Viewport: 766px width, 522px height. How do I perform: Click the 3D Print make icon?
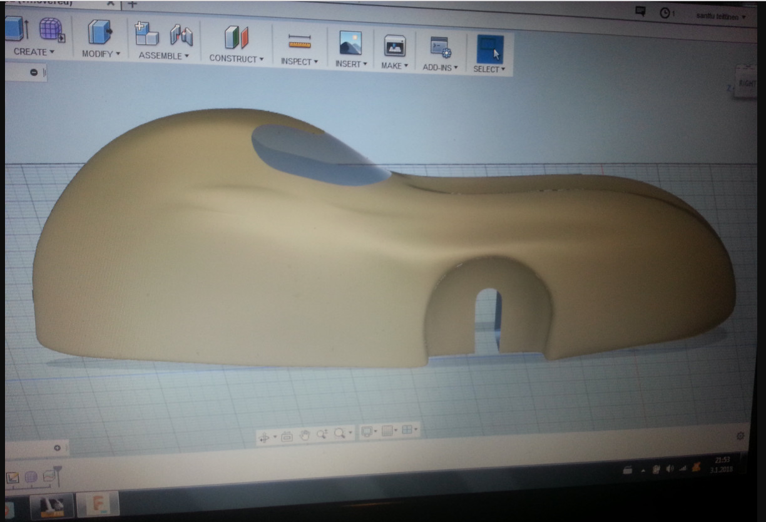click(394, 46)
